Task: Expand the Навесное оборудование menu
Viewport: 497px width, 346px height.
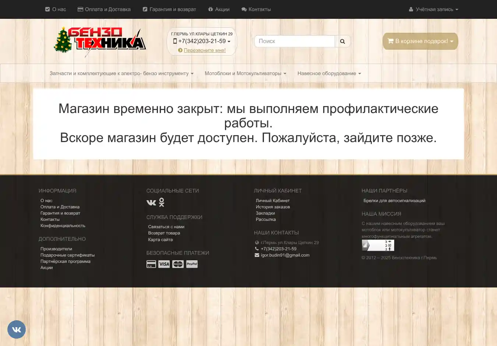Action: (x=329, y=73)
